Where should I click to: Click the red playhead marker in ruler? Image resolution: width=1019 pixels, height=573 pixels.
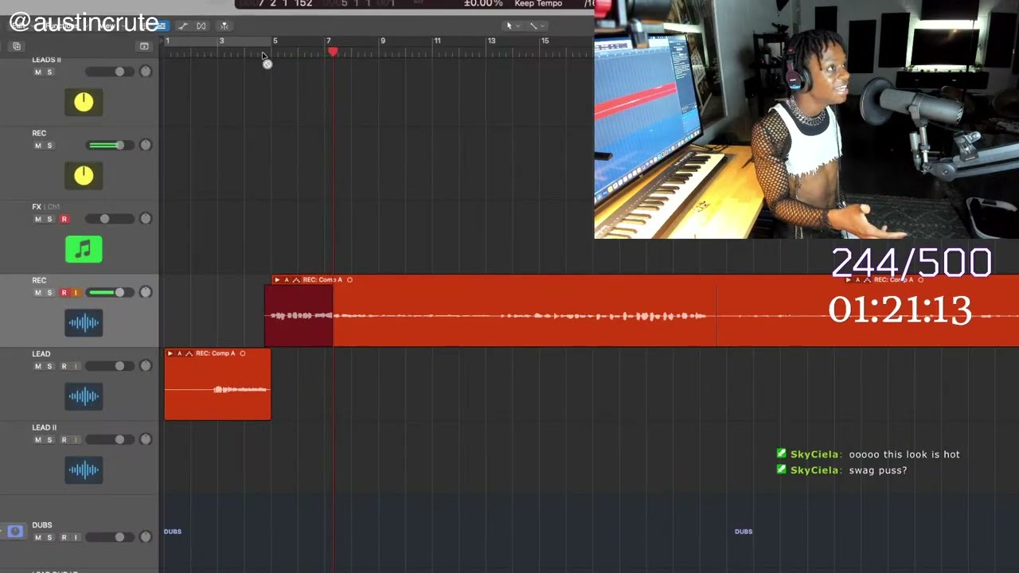point(333,52)
